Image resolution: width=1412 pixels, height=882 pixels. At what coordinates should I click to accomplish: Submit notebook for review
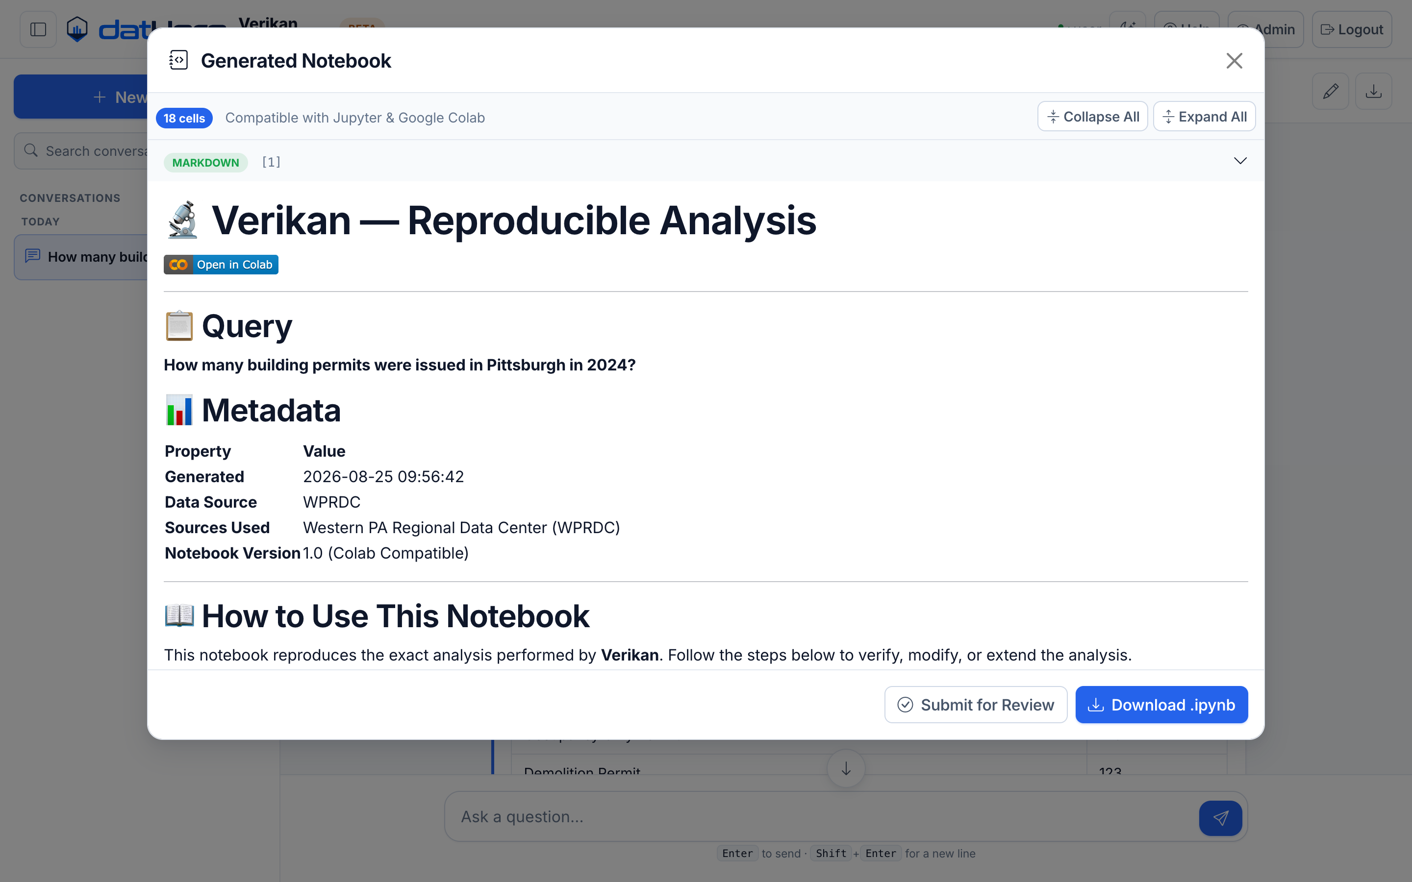click(976, 705)
